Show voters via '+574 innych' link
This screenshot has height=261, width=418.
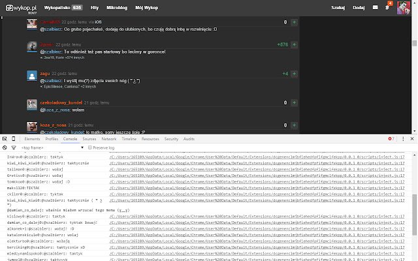coord(74,57)
